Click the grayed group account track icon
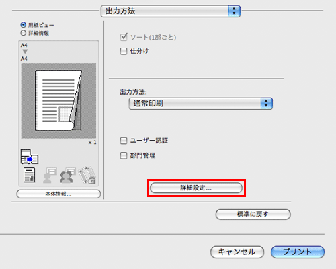Viewport: 336px width, 269px height. pos(68,176)
